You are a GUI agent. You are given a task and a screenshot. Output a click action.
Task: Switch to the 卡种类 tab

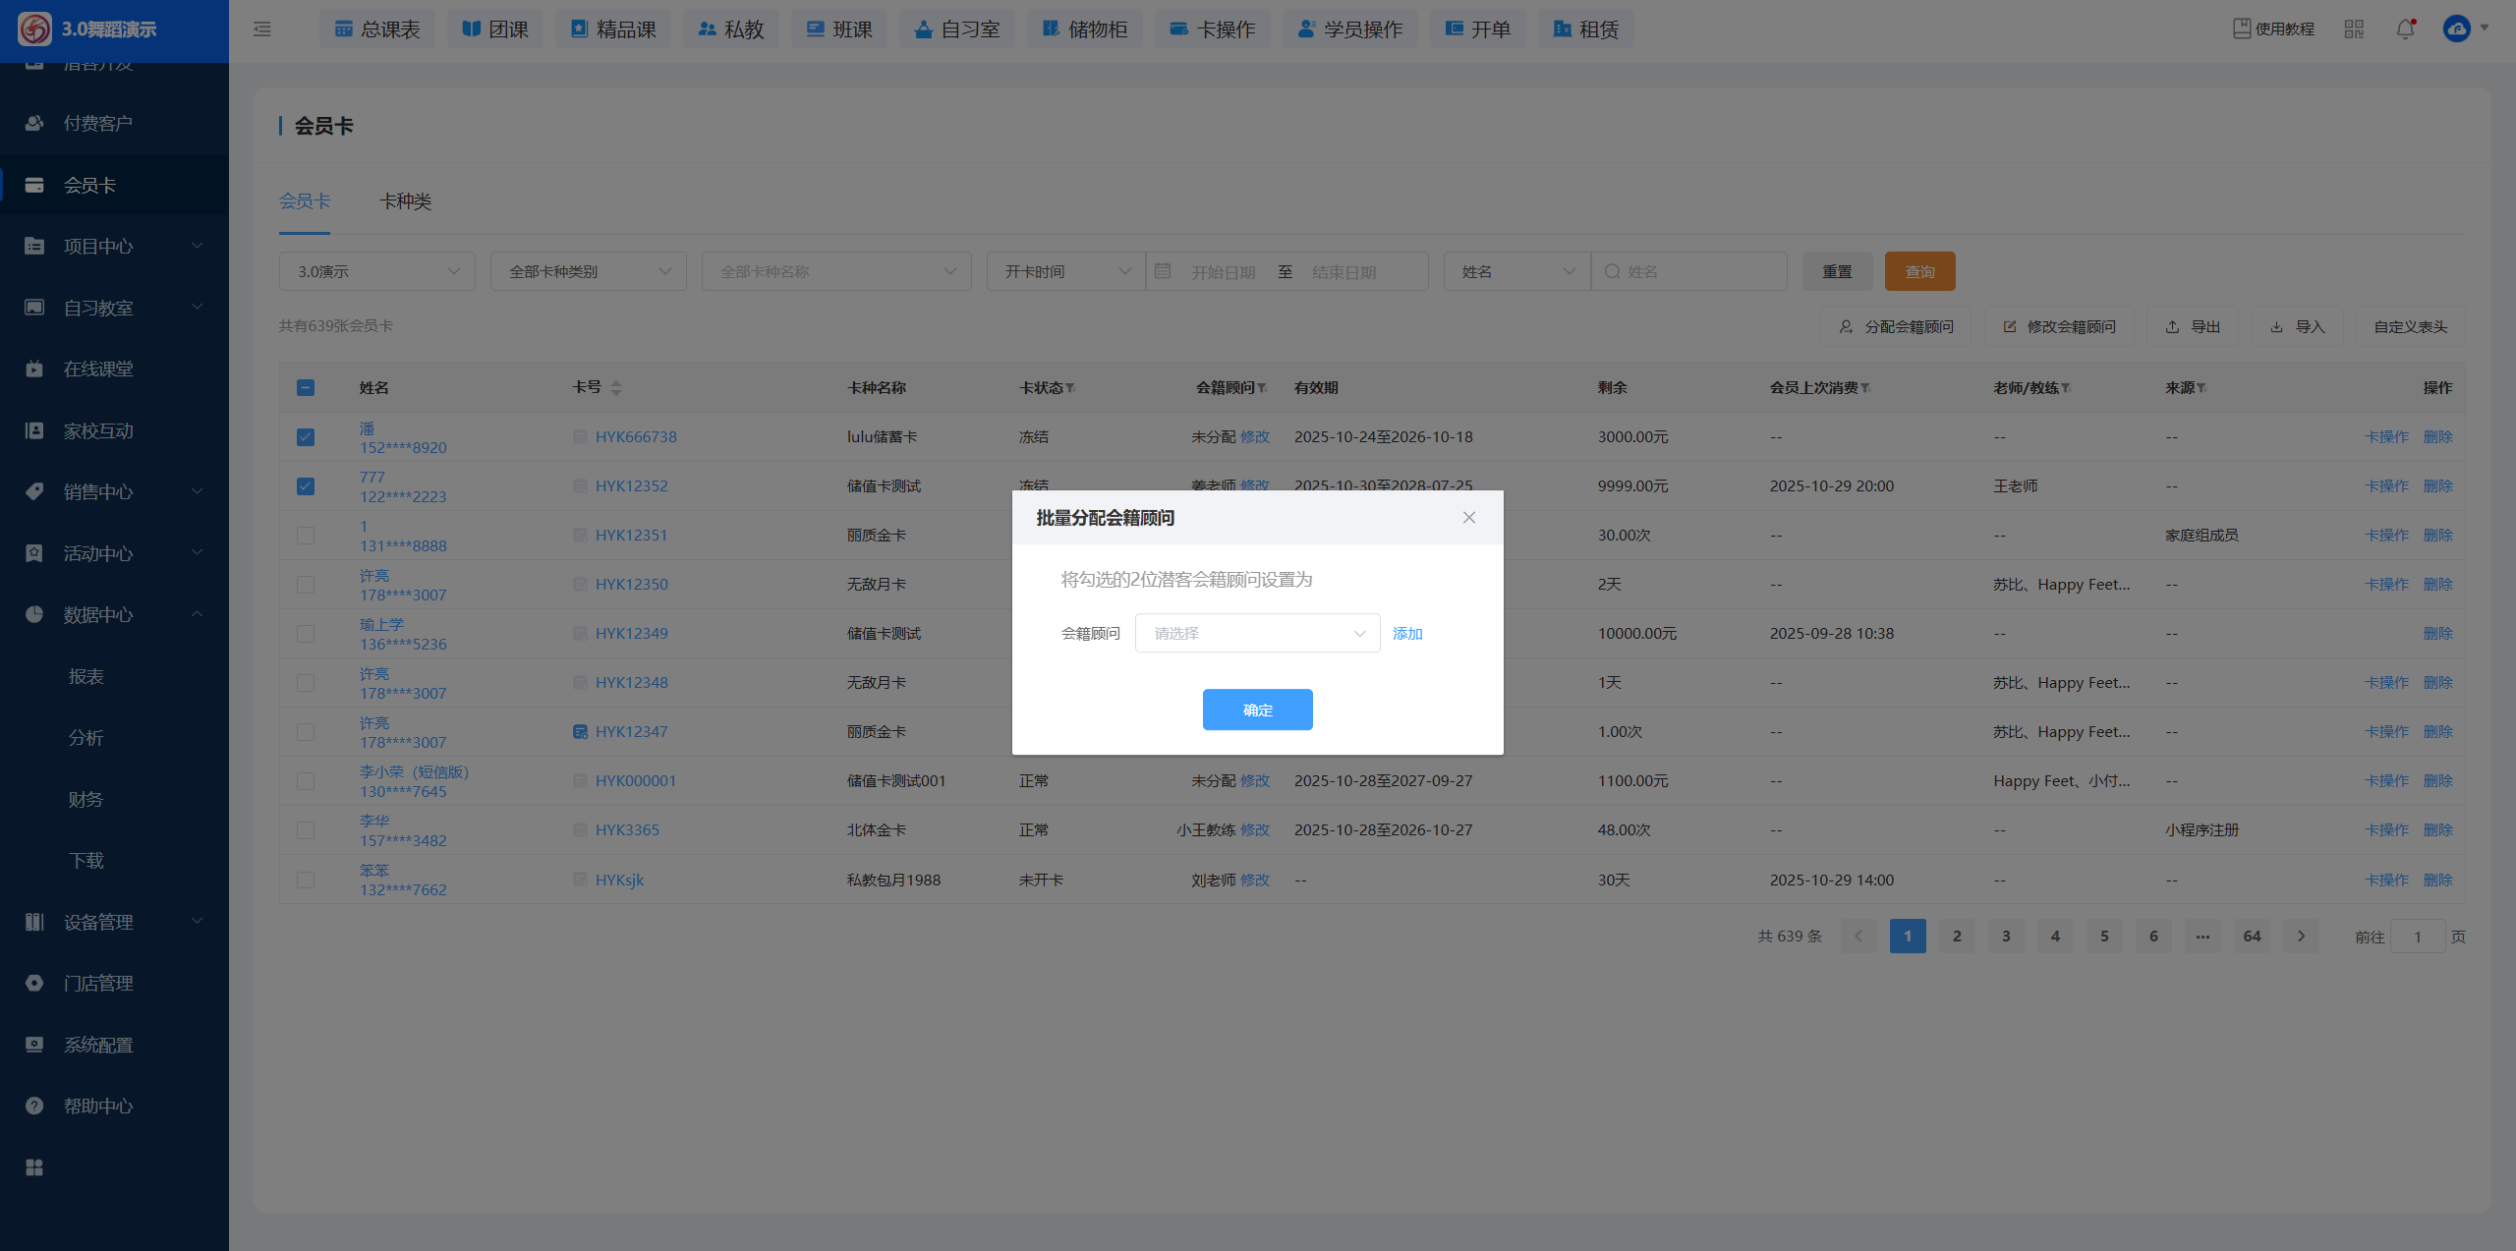405,201
